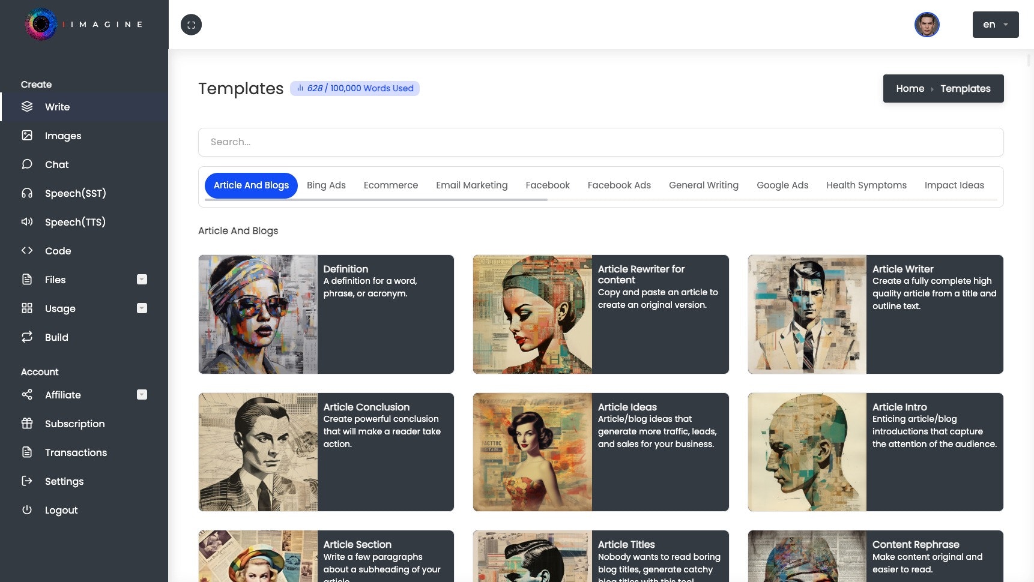Open Article Rewriter for content template
This screenshot has width=1034, height=582.
tap(600, 314)
